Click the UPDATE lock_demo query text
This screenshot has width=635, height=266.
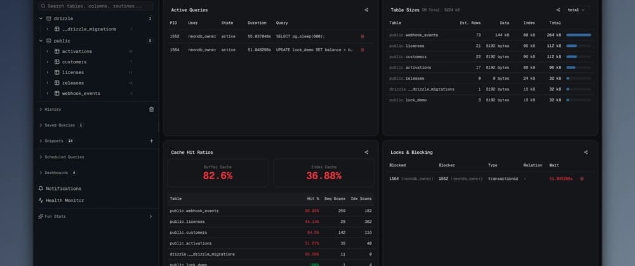[x=315, y=50]
